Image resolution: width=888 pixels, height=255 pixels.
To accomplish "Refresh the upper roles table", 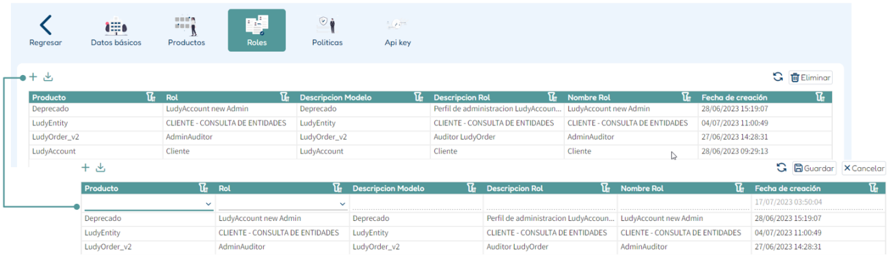I will pos(777,77).
